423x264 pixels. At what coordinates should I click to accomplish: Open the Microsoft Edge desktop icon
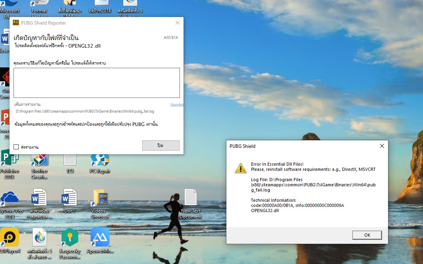[x=10, y=9]
